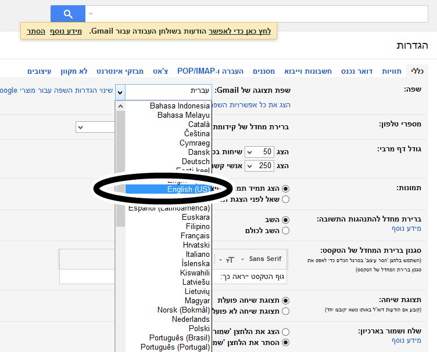Expand the Gmail display language dropdown arrow
The width and height of the screenshot is (437, 352).
click(x=120, y=92)
